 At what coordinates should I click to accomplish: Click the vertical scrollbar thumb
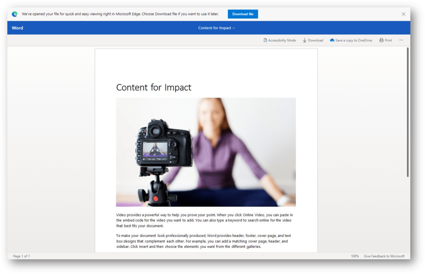[408, 112]
